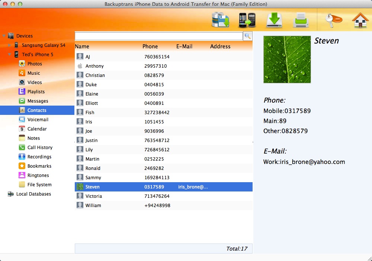Sort contacts by Name column header
This screenshot has height=261, width=372.
(x=82, y=46)
